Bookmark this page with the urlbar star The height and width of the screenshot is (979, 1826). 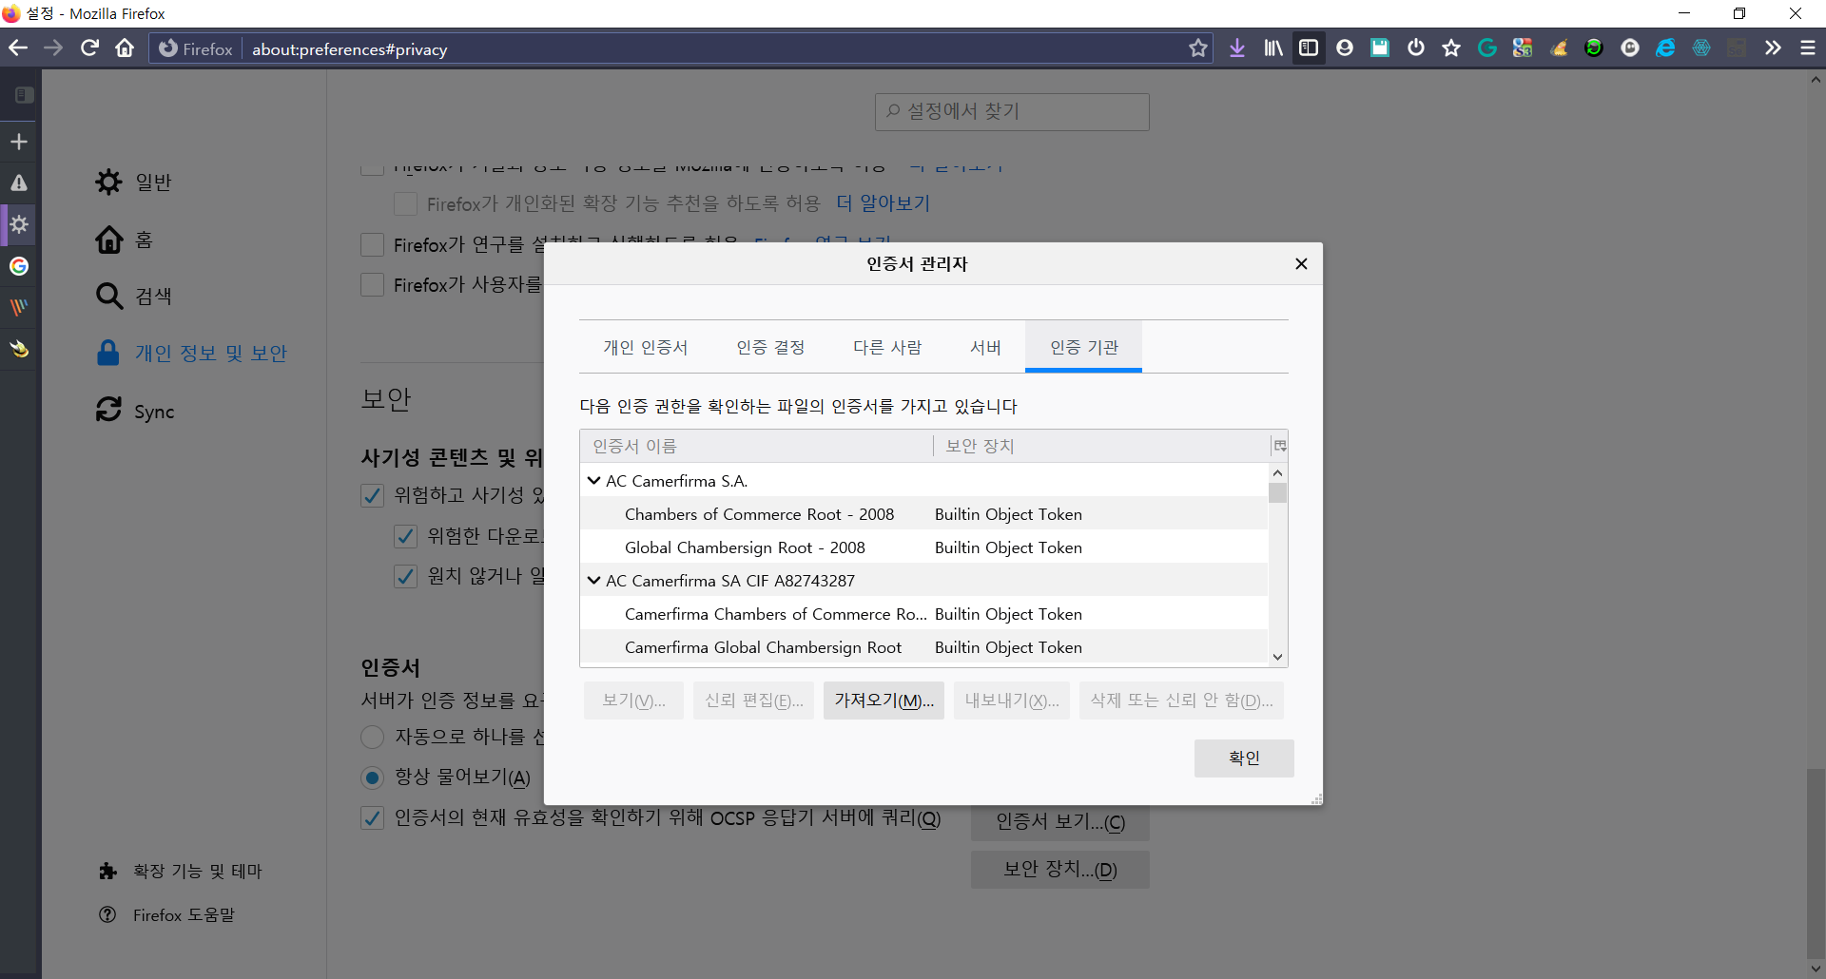(x=1197, y=48)
